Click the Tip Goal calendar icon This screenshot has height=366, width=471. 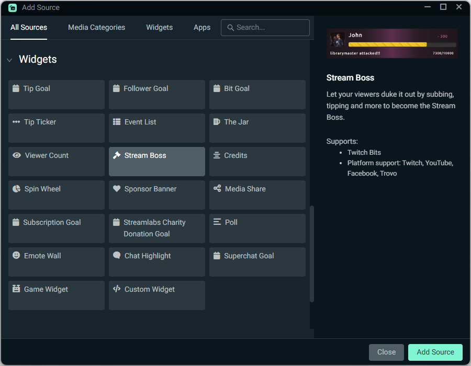coord(16,88)
